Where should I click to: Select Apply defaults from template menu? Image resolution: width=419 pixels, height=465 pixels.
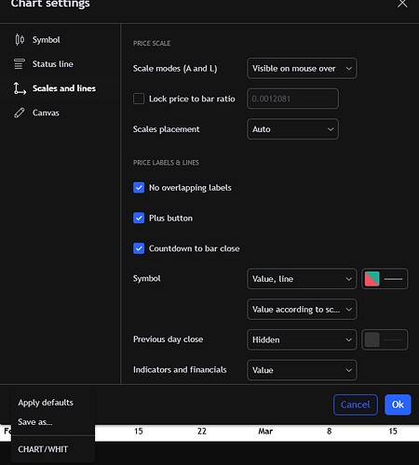pos(46,403)
